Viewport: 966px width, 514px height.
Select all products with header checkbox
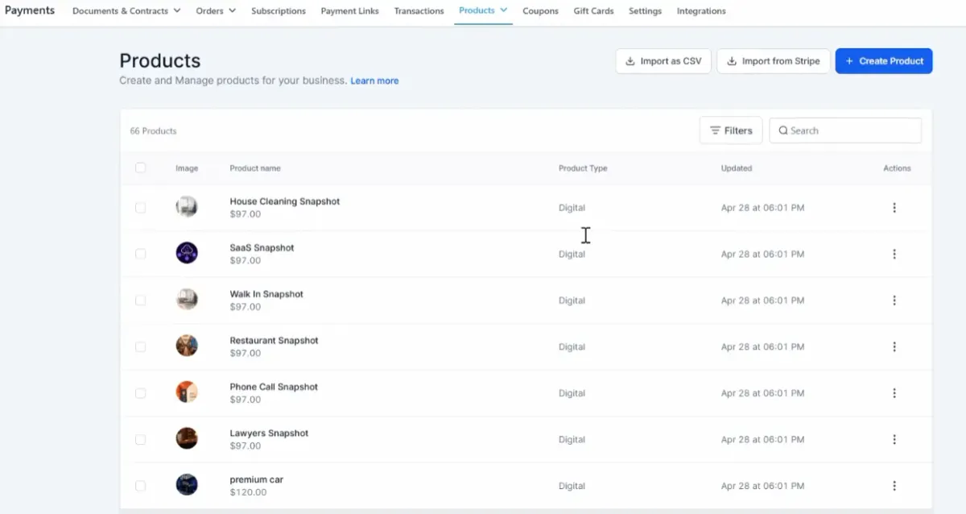pos(141,168)
